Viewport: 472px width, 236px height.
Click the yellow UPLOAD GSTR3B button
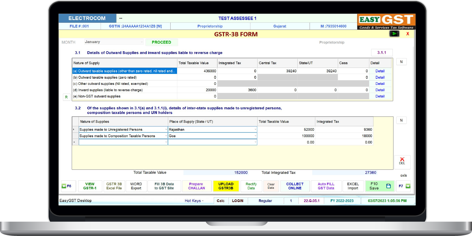pyautogui.click(x=226, y=186)
